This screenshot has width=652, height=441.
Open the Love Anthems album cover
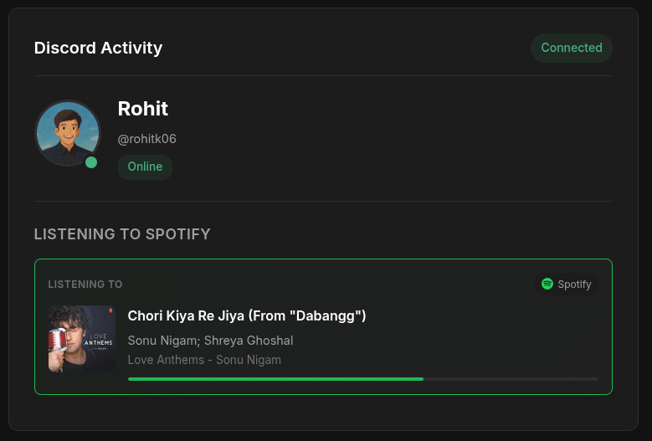click(x=82, y=338)
